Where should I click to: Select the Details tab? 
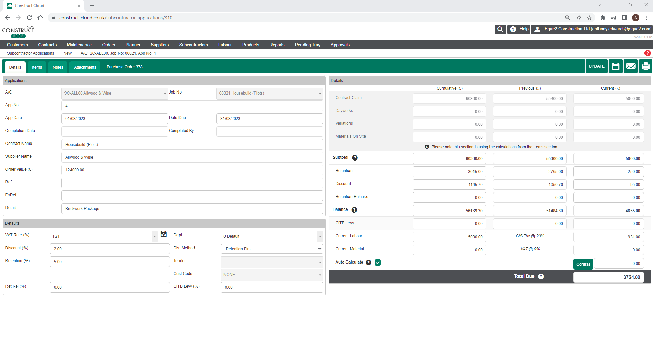point(15,67)
